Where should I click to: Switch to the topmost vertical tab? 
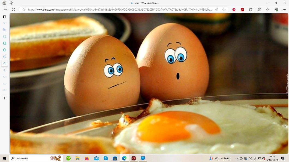click(x=4, y=23)
